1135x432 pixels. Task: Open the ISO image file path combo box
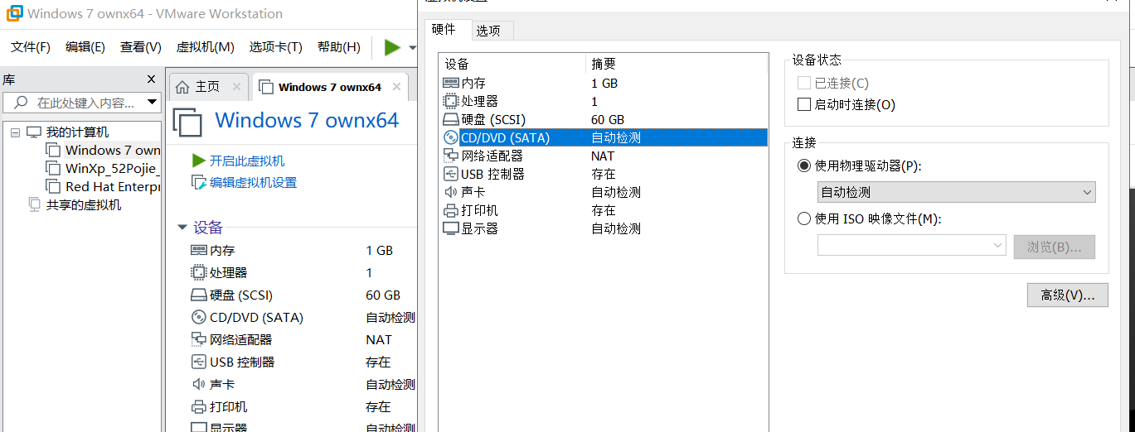click(912, 246)
